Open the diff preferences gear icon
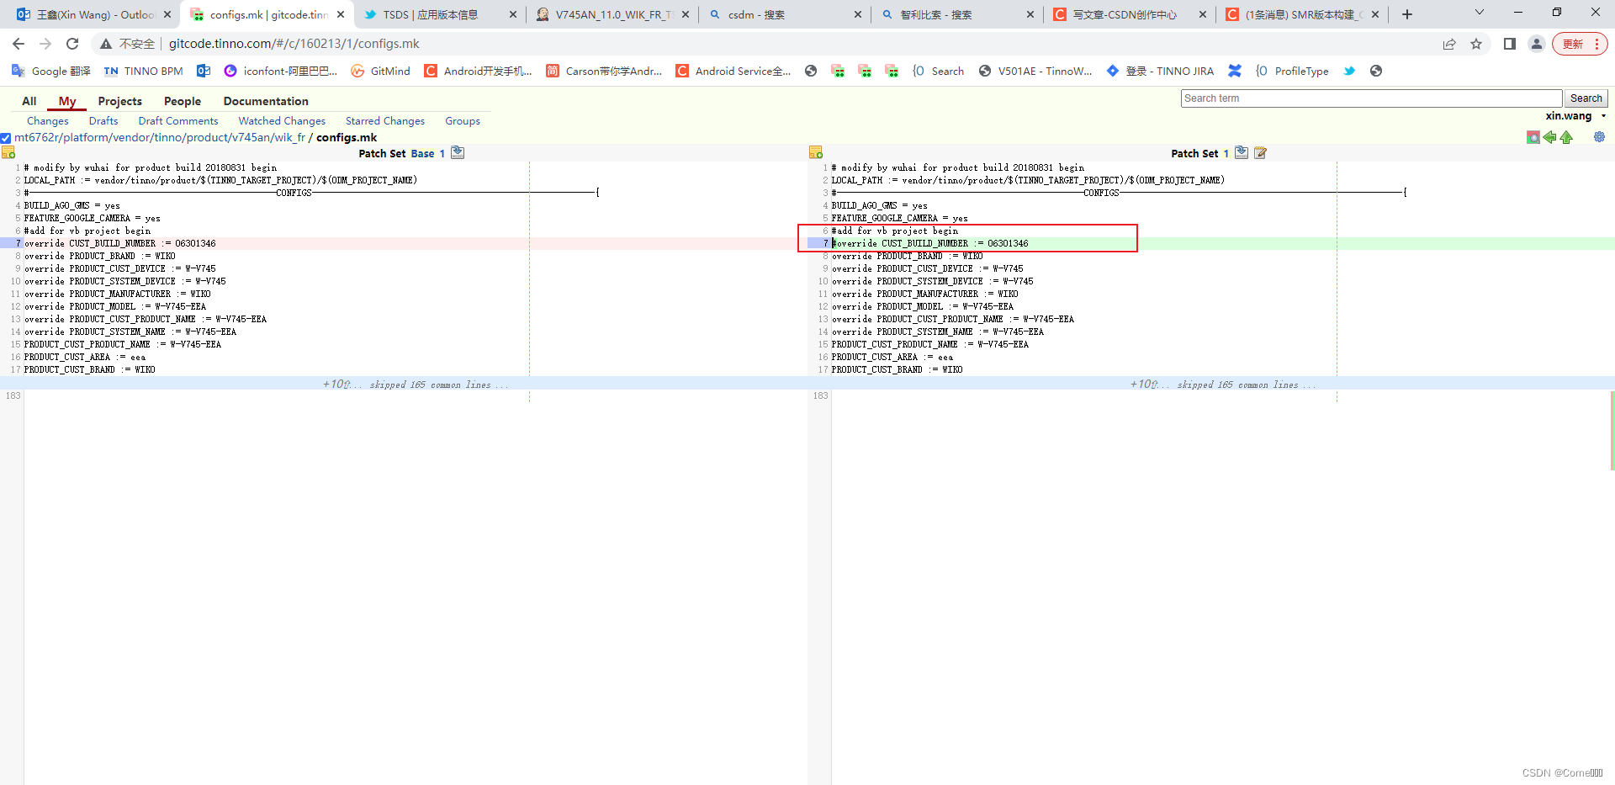 pos(1599,137)
